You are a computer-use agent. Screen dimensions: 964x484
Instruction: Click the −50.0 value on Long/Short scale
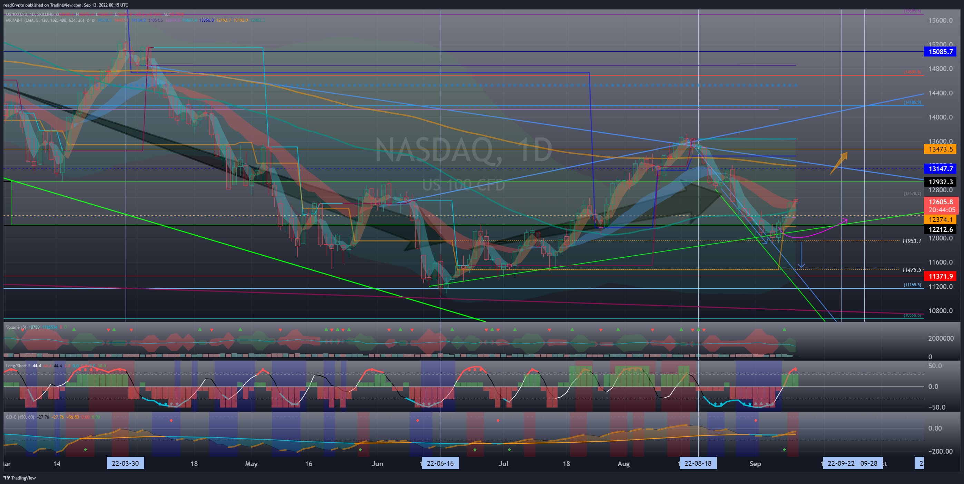(x=937, y=408)
